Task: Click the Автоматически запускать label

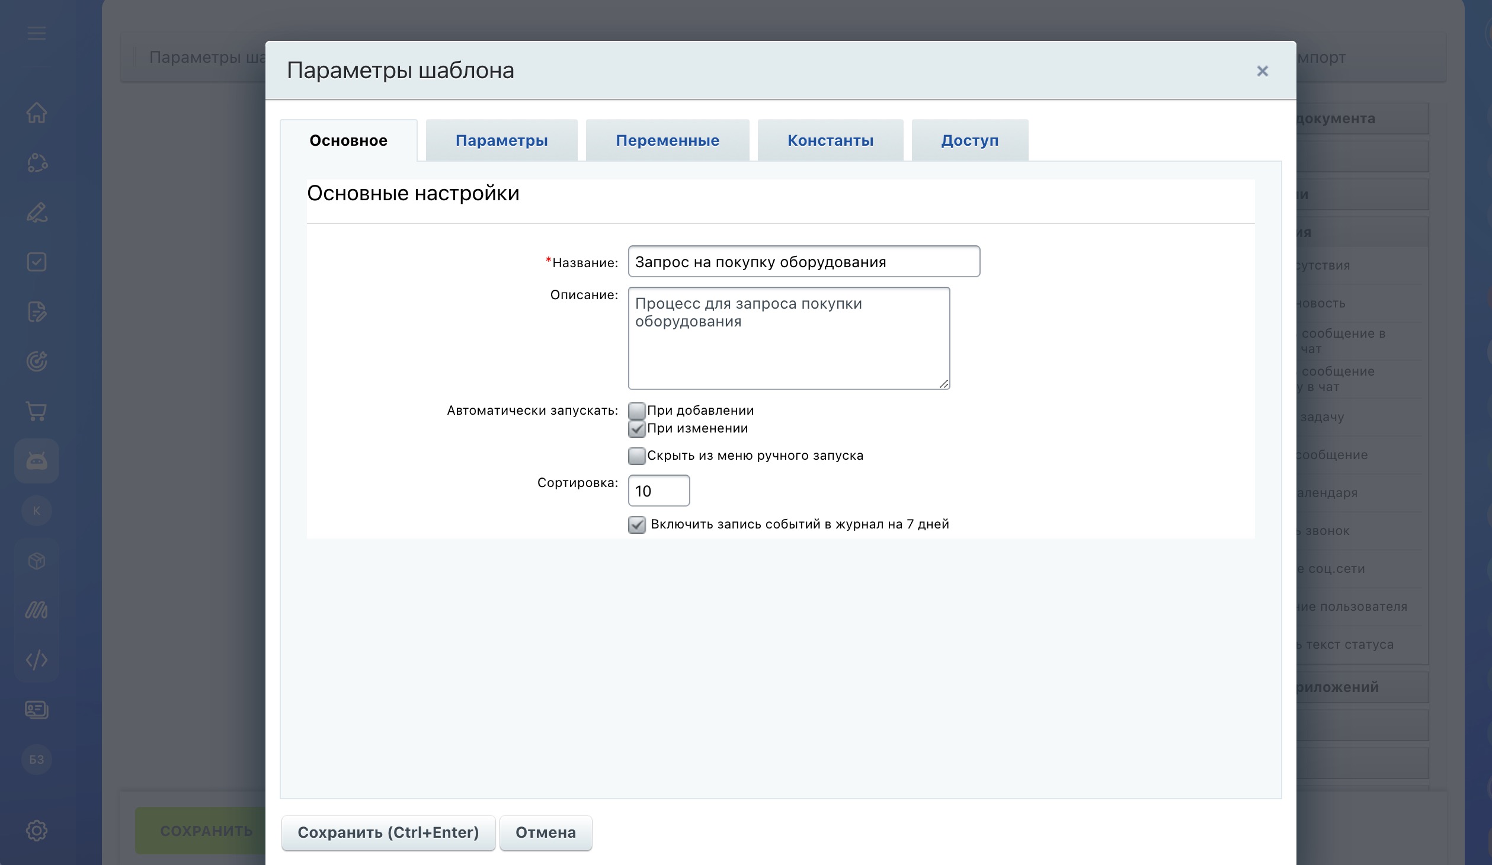Action: coord(532,411)
